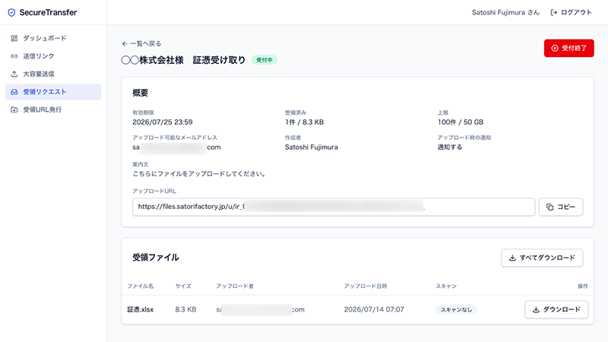Click the アップロード者 column header
This screenshot has width=608, height=342.
coord(235,287)
